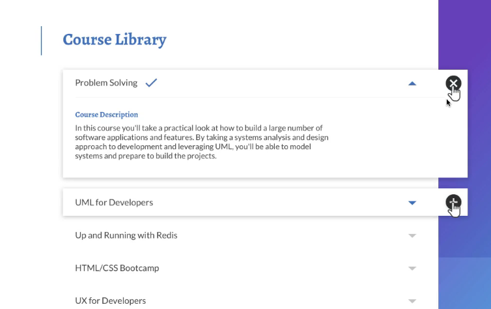
Task: Click the blank area below the course description text
Action: pos(260,169)
